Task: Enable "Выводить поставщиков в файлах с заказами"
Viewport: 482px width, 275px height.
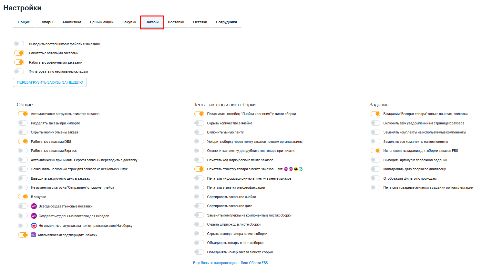Action: pyautogui.click(x=19, y=44)
